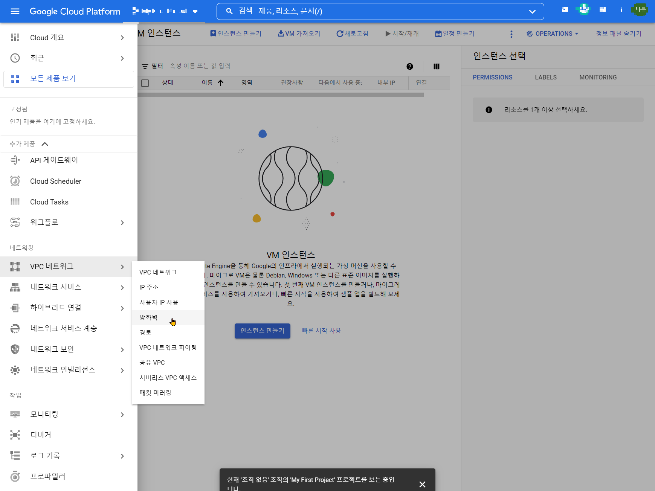Click the 네트워크 인텔리전스 icon
The height and width of the screenshot is (491, 655).
pos(15,370)
